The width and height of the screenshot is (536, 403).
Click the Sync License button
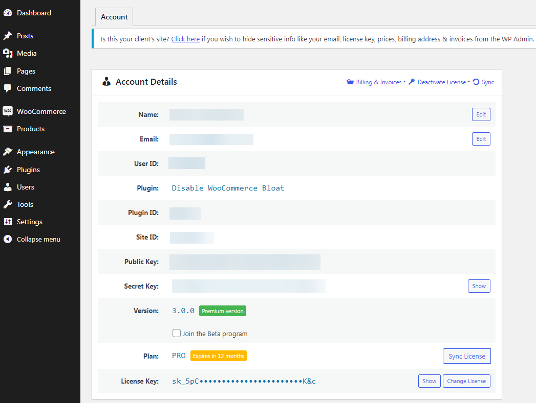point(466,356)
